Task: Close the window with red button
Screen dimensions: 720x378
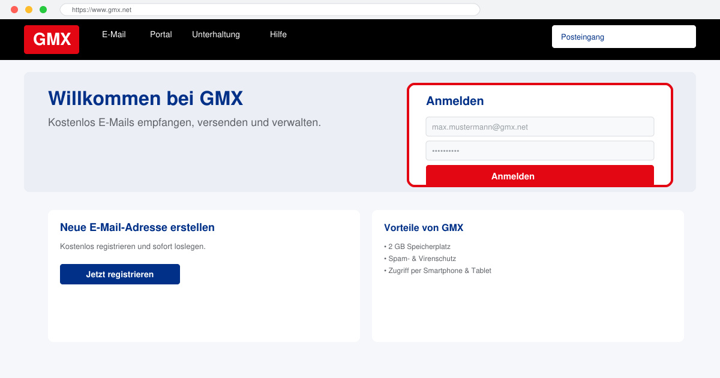Action: click(14, 10)
